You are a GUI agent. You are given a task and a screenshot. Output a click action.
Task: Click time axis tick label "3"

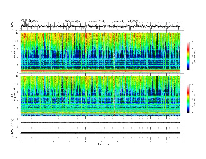[x=69, y=142]
